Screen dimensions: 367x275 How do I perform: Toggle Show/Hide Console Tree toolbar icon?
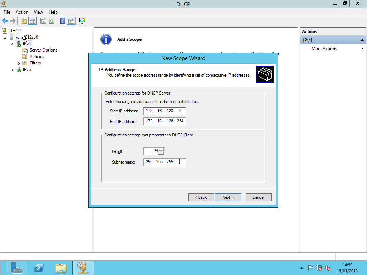(33, 21)
